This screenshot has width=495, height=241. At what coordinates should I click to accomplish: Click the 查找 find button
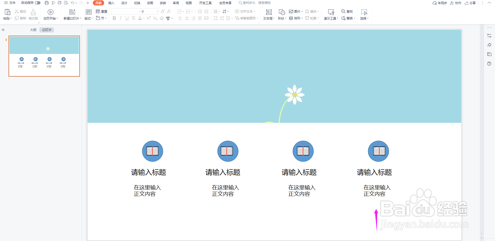347,11
